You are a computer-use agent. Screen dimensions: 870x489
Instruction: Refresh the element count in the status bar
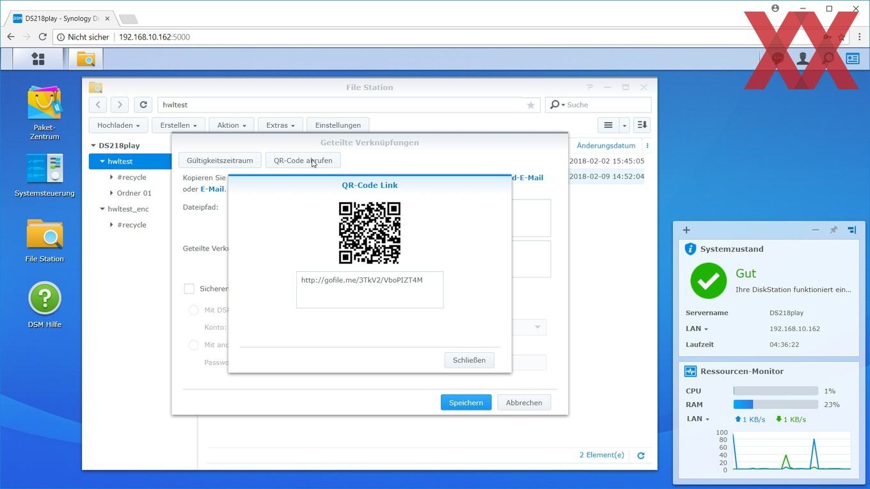coord(641,456)
